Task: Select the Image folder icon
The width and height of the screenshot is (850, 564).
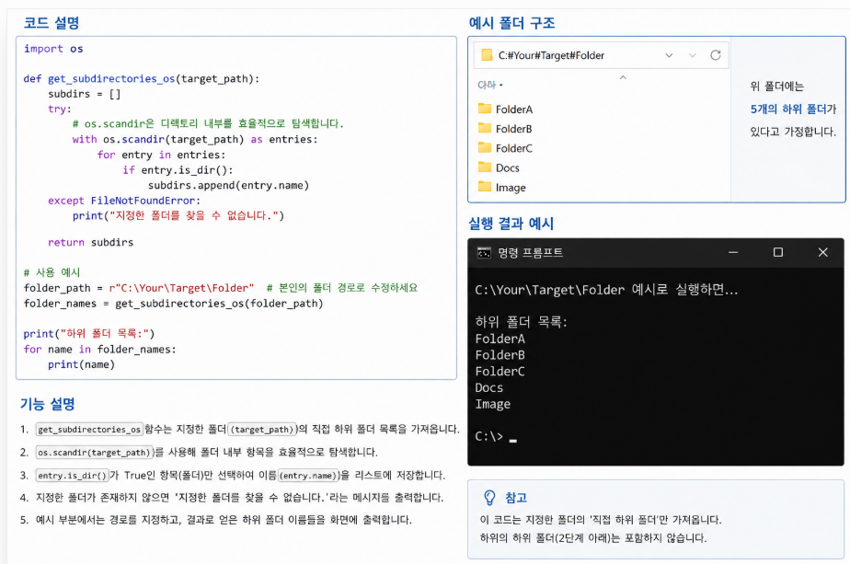Action: click(x=485, y=187)
